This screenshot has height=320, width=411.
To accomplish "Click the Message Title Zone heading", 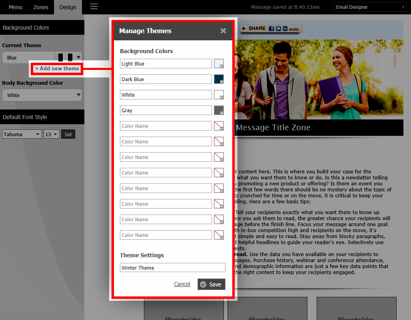I will [x=273, y=127].
